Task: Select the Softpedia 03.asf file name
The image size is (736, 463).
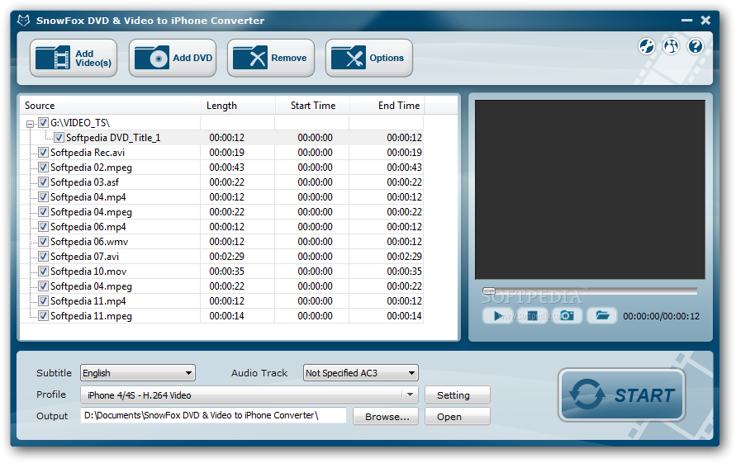Action: (84, 182)
